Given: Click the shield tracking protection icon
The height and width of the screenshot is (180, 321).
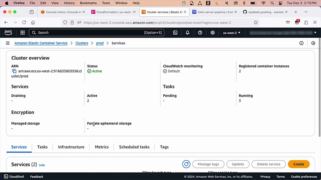Looking at the screenshot, I should pyautogui.click(x=65, y=22).
